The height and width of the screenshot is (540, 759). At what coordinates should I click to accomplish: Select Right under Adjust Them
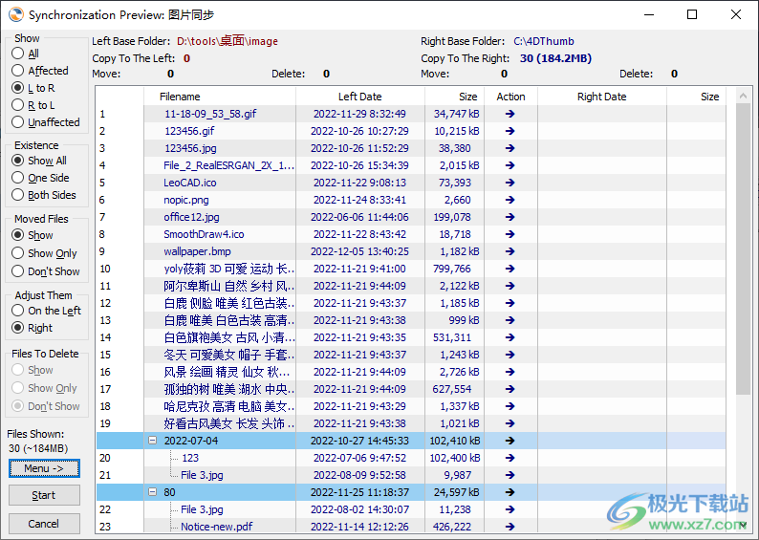click(17, 328)
